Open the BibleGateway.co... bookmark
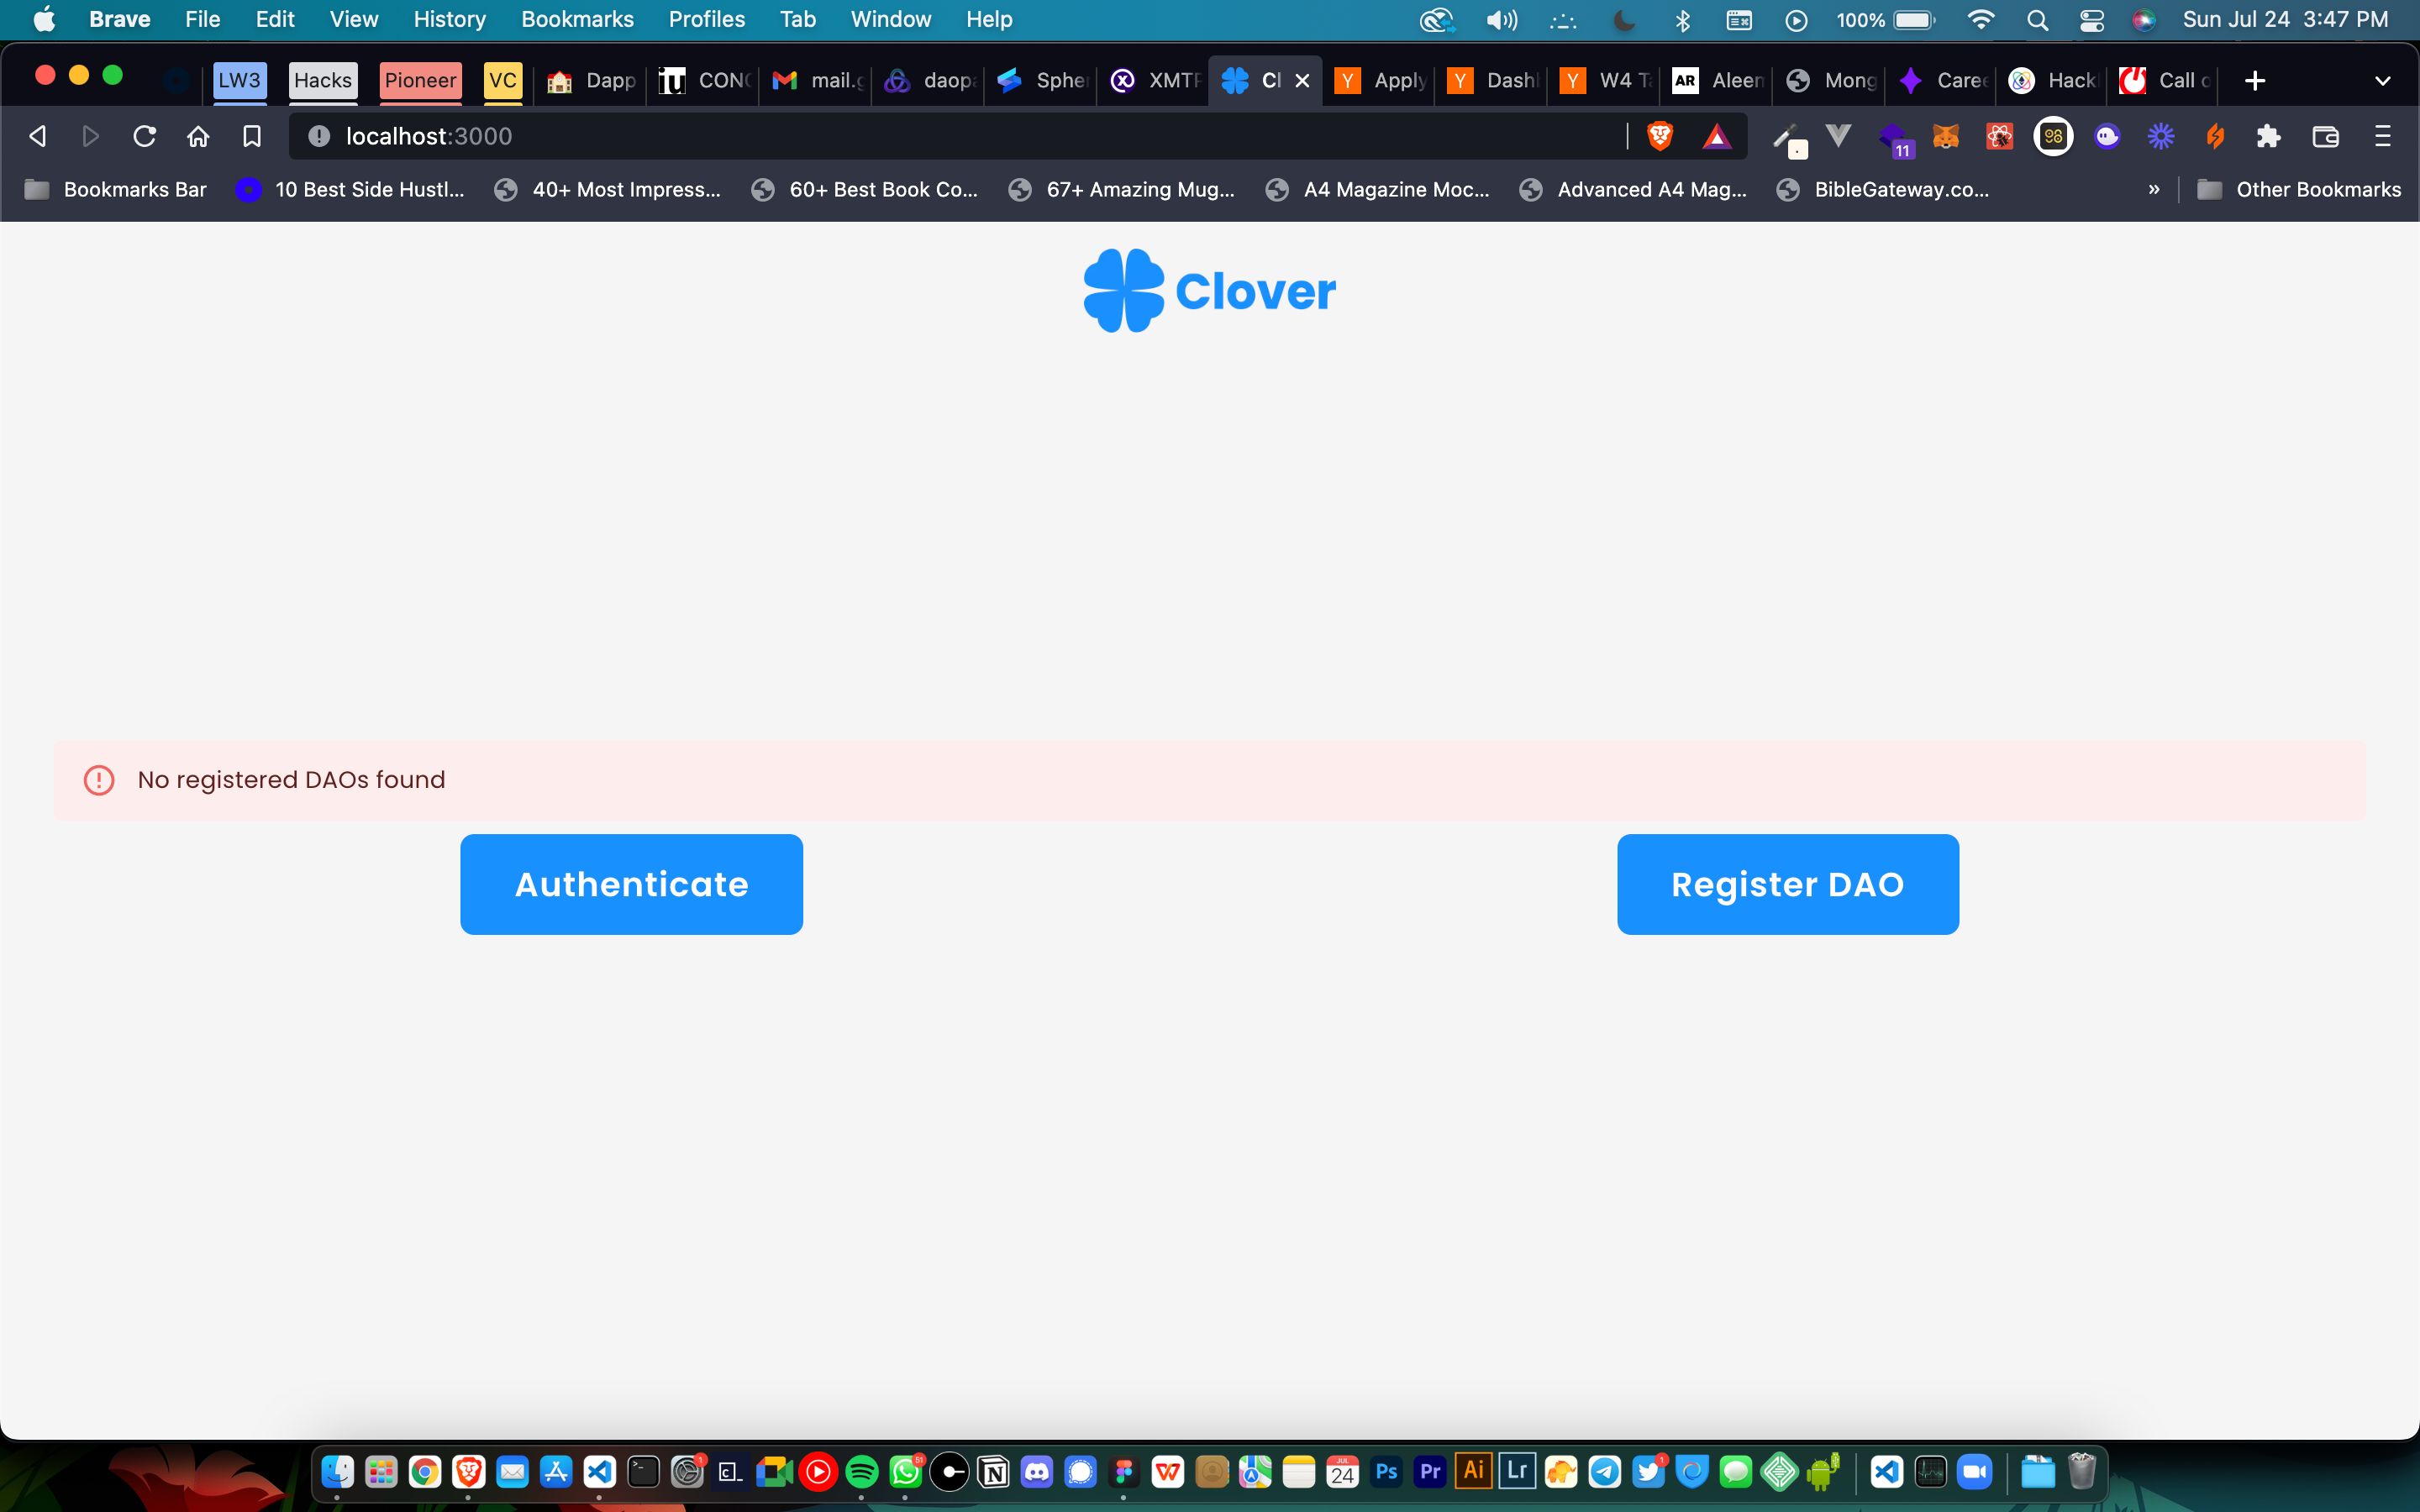Viewport: 2420px width, 1512px height. [1883, 189]
